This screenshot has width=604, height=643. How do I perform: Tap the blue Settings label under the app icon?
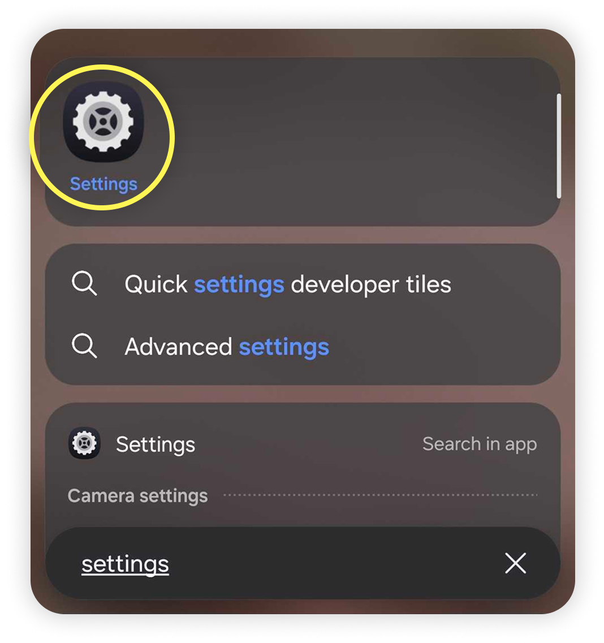coord(103,184)
